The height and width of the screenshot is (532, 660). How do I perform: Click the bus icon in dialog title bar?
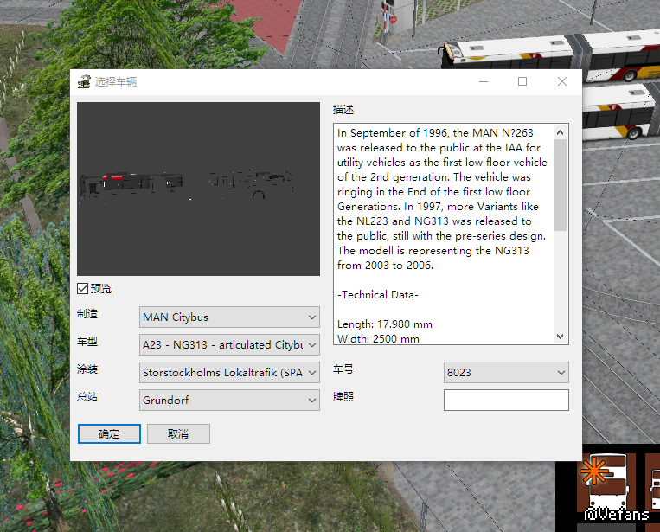click(x=84, y=82)
